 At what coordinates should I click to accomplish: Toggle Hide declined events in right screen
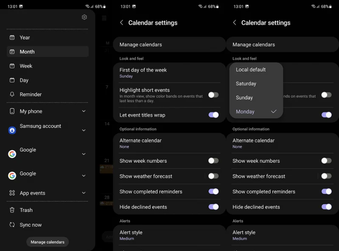coord(326,207)
